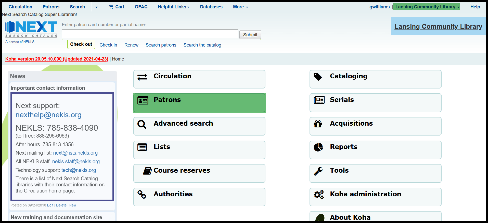Click the Home breadcrumb text

(118, 59)
